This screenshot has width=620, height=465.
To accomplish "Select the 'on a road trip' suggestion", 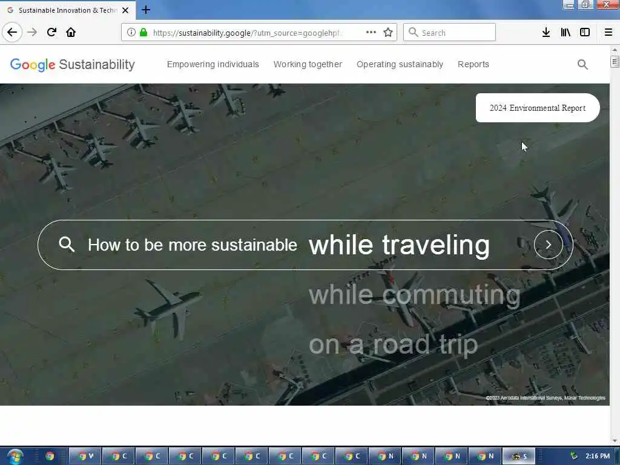I will pos(393,345).
